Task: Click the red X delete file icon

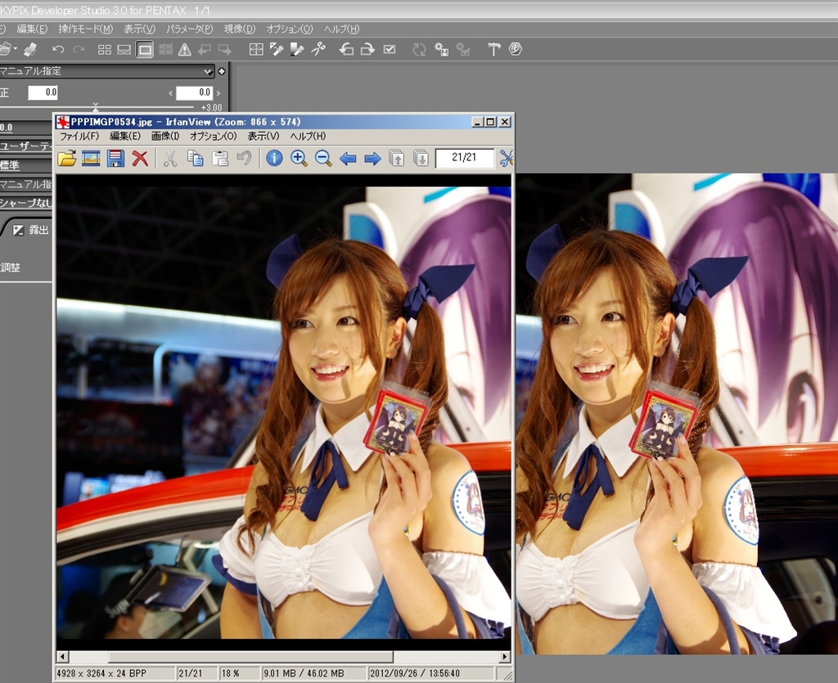Action: click(140, 159)
